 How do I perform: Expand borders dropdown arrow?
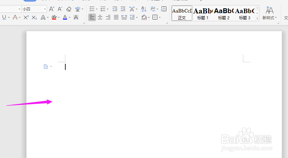pyautogui.click(x=160, y=18)
